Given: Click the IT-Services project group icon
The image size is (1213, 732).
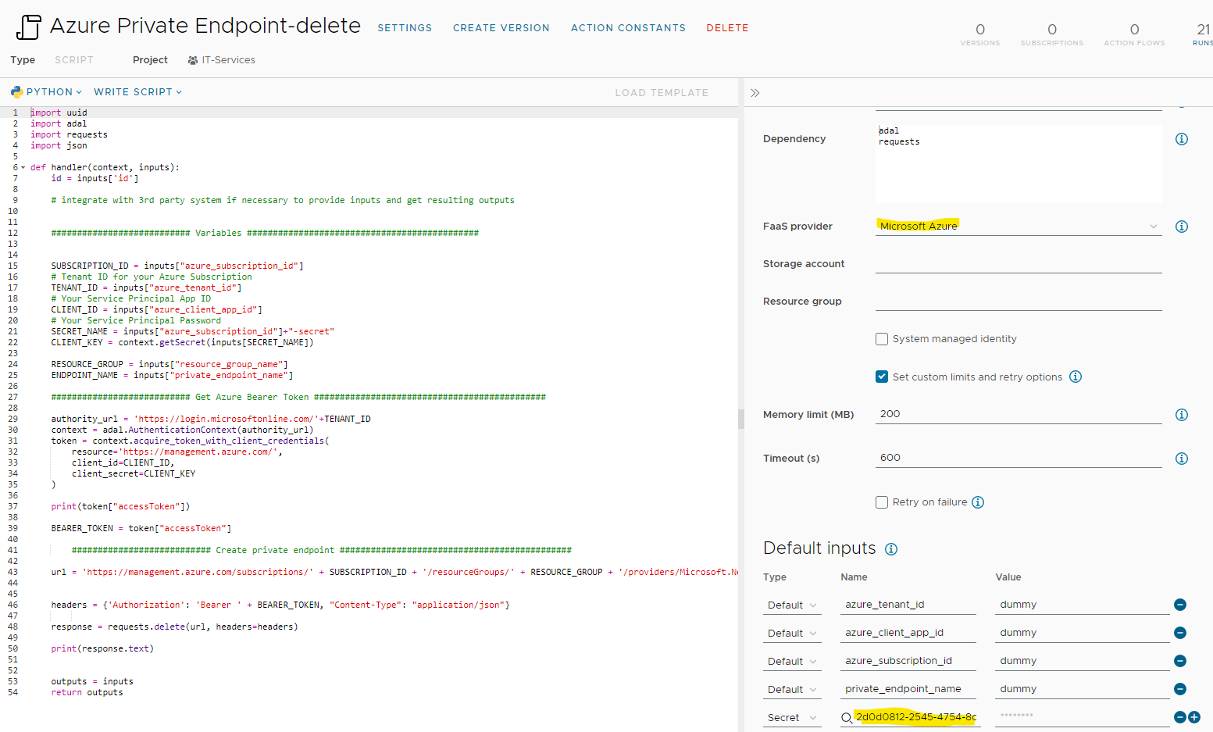Looking at the screenshot, I should 193,60.
